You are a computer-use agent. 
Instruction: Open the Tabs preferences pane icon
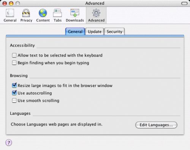tap(57, 13)
